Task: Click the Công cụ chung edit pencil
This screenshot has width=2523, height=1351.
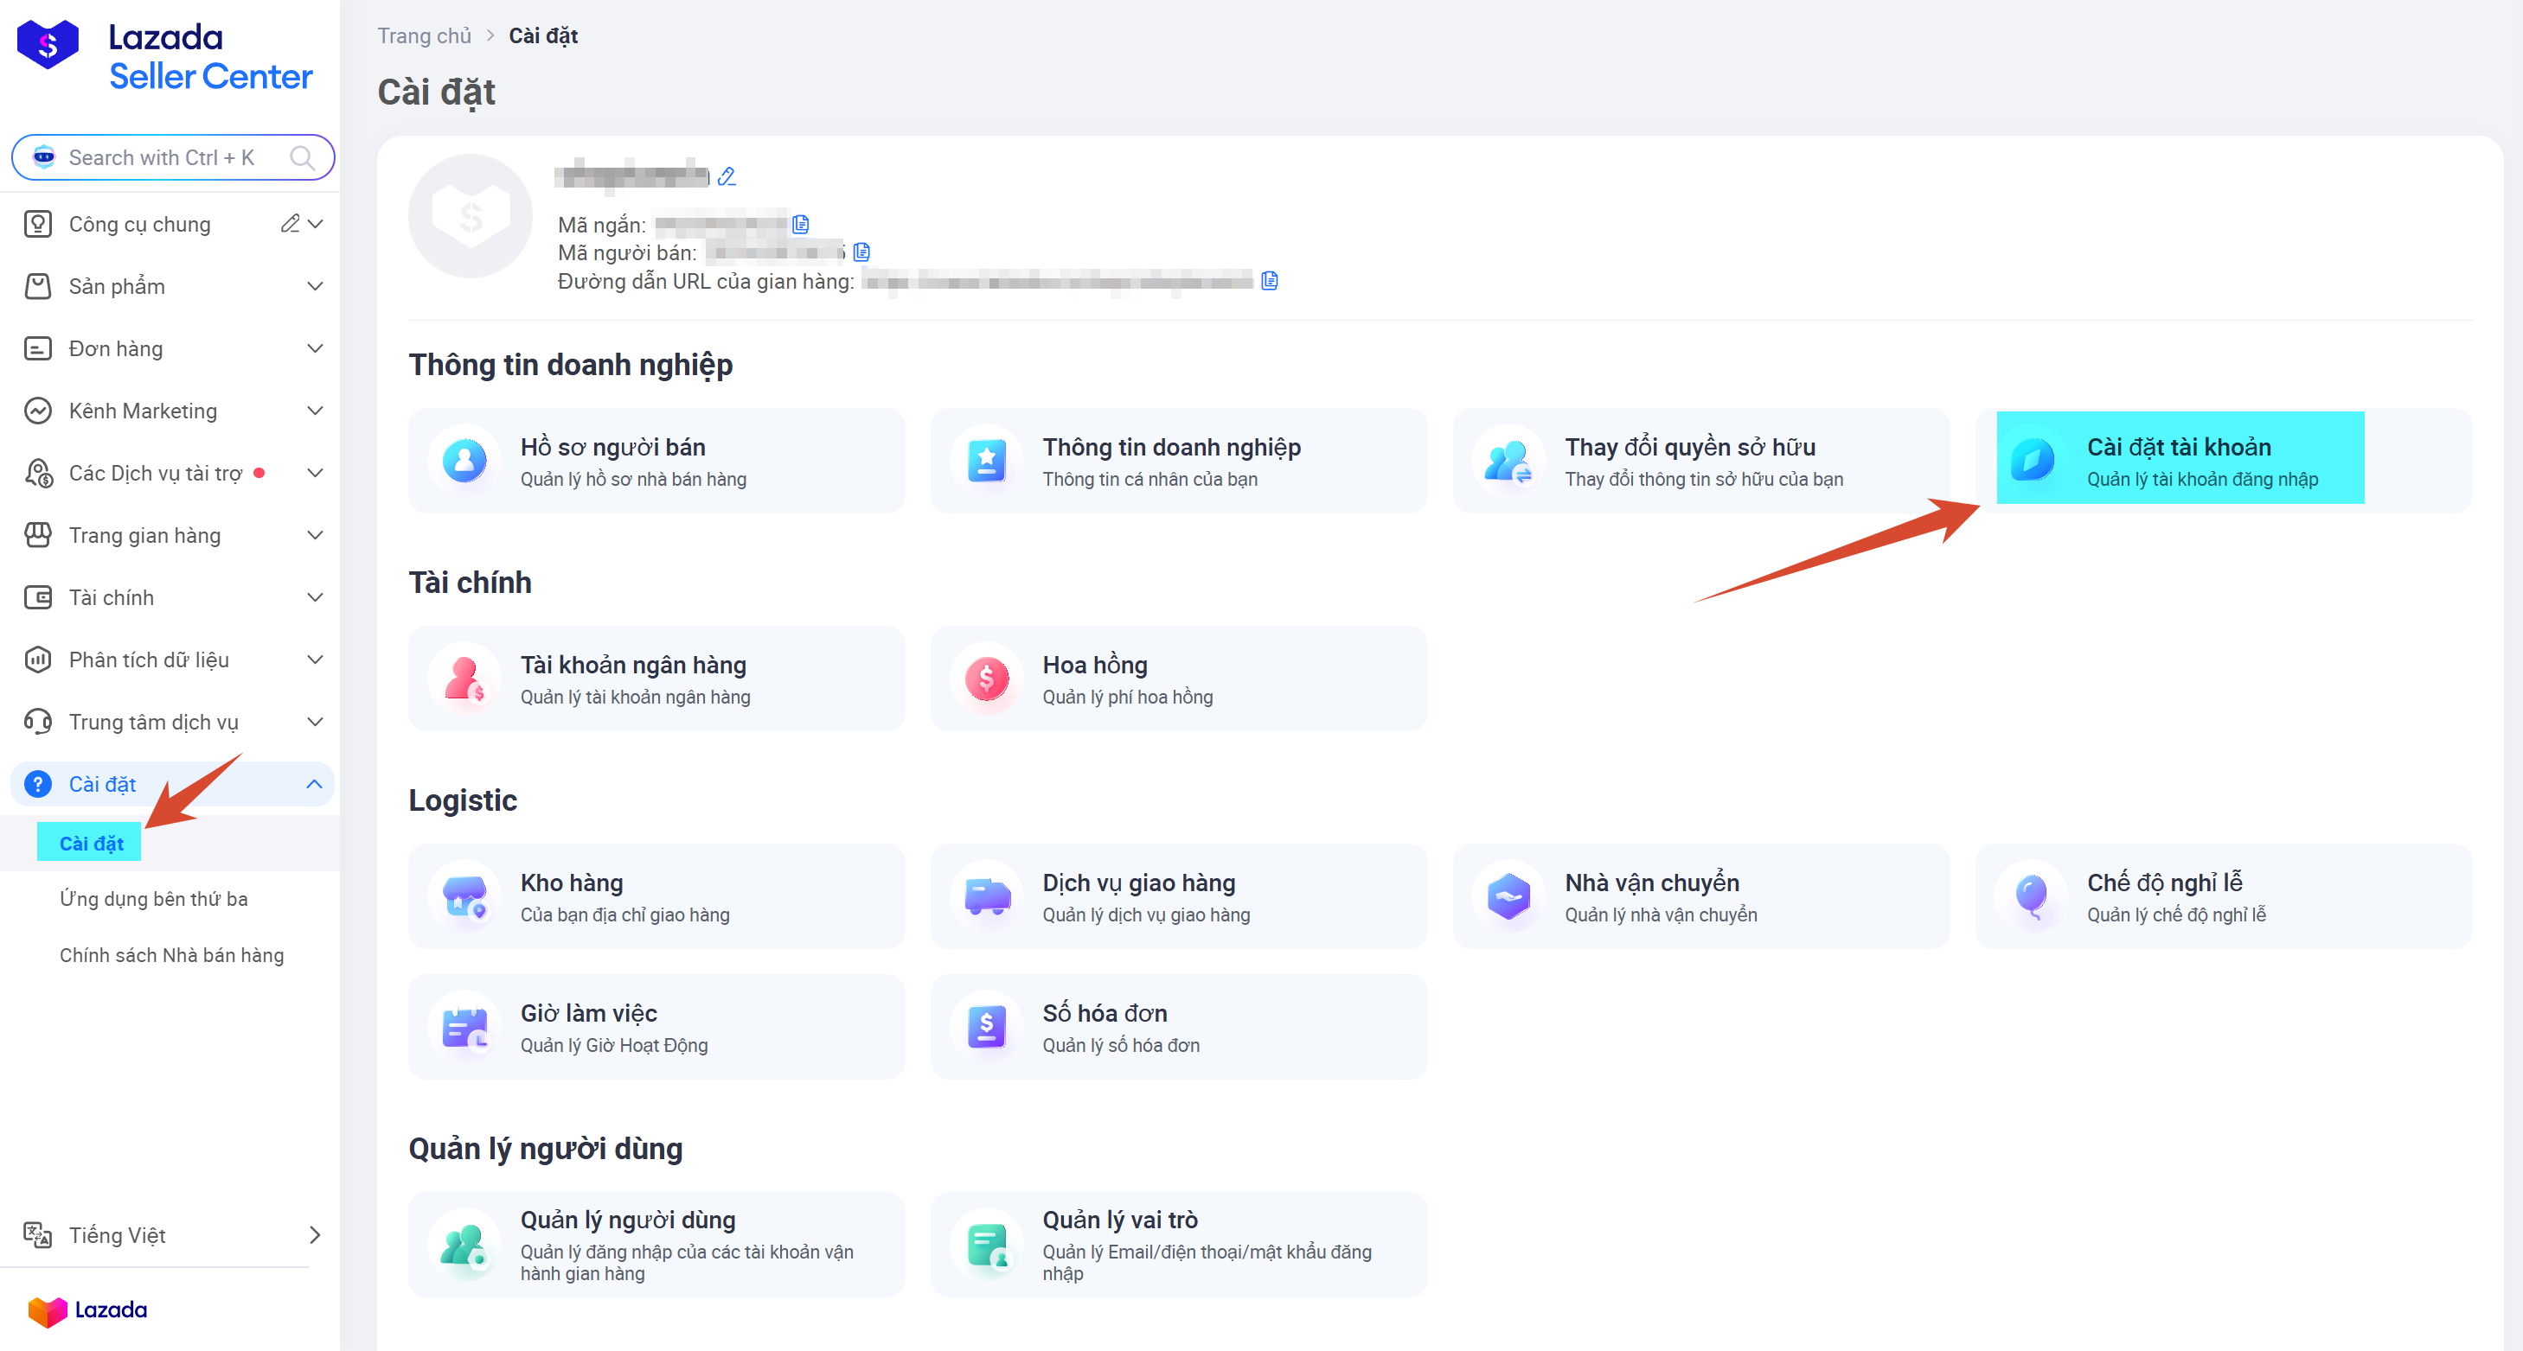Action: pyautogui.click(x=289, y=224)
